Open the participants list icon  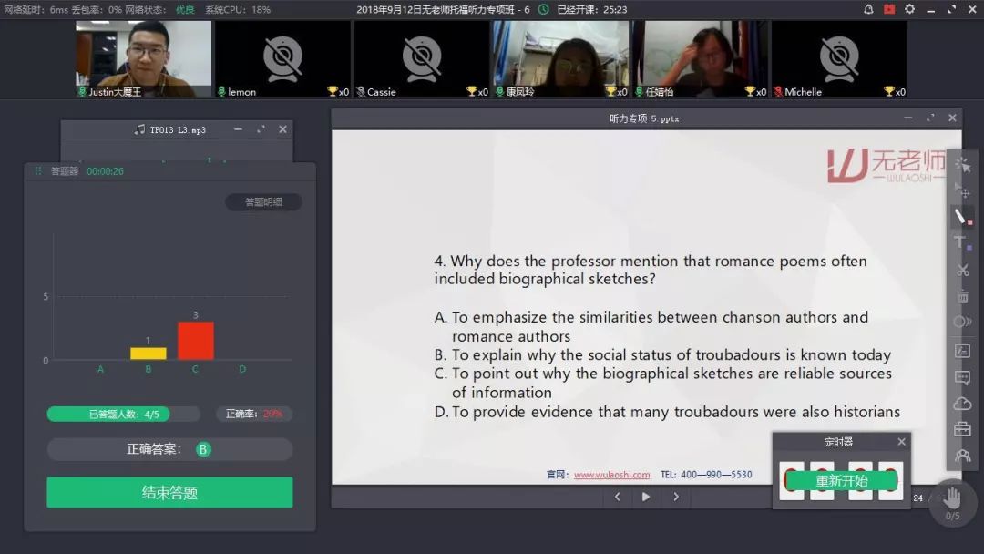point(962,456)
